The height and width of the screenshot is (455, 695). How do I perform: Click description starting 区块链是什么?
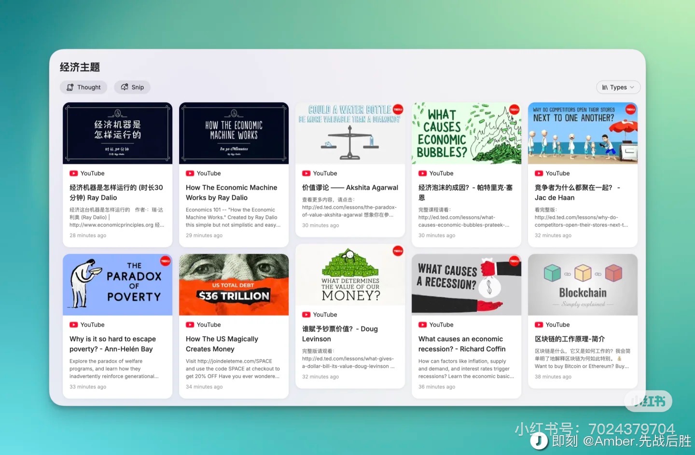[583, 358]
